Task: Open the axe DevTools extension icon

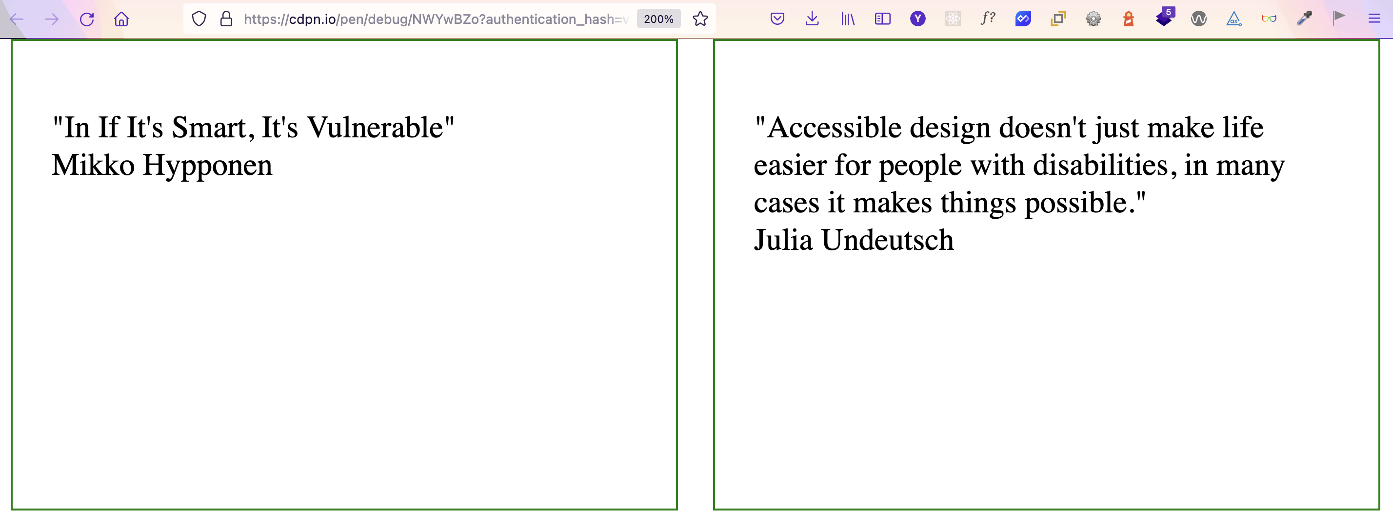Action: click(x=1234, y=19)
